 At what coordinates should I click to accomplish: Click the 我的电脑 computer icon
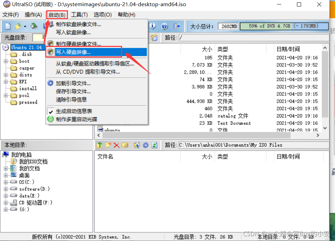pos(6,154)
